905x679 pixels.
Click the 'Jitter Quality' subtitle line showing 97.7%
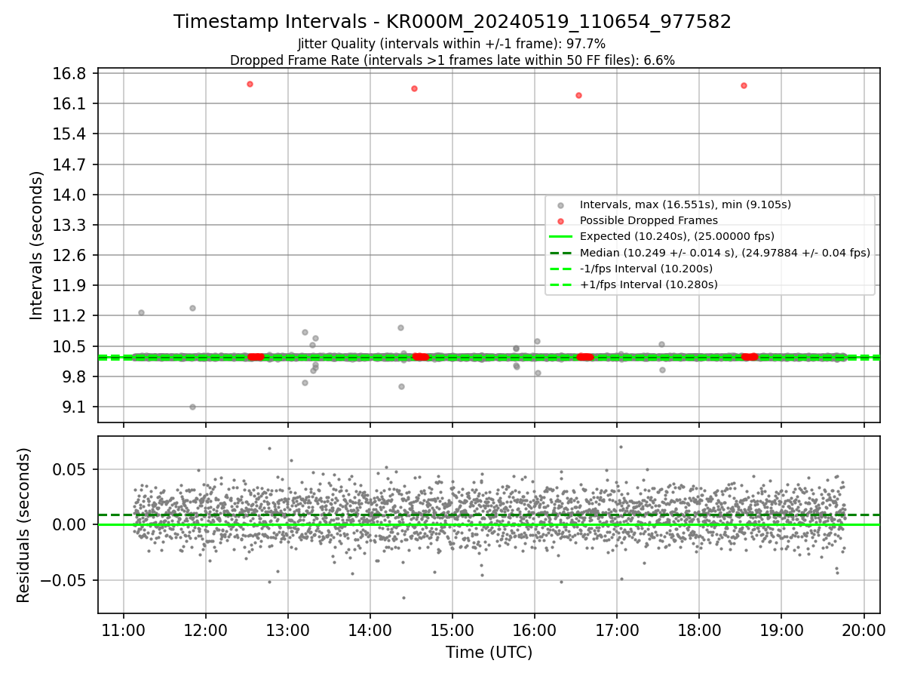coord(452,44)
